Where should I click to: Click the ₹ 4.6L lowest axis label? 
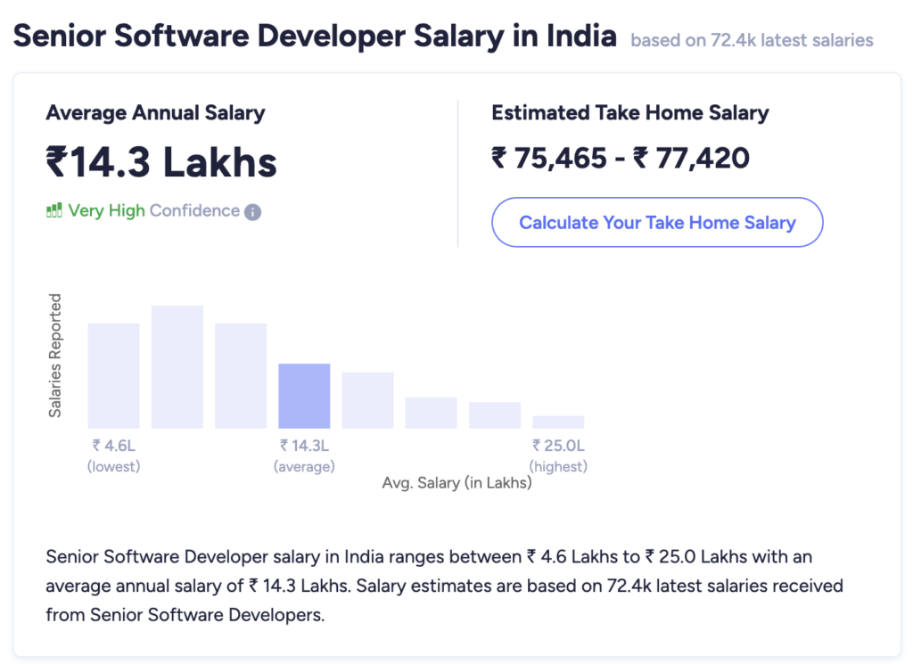pos(113,446)
